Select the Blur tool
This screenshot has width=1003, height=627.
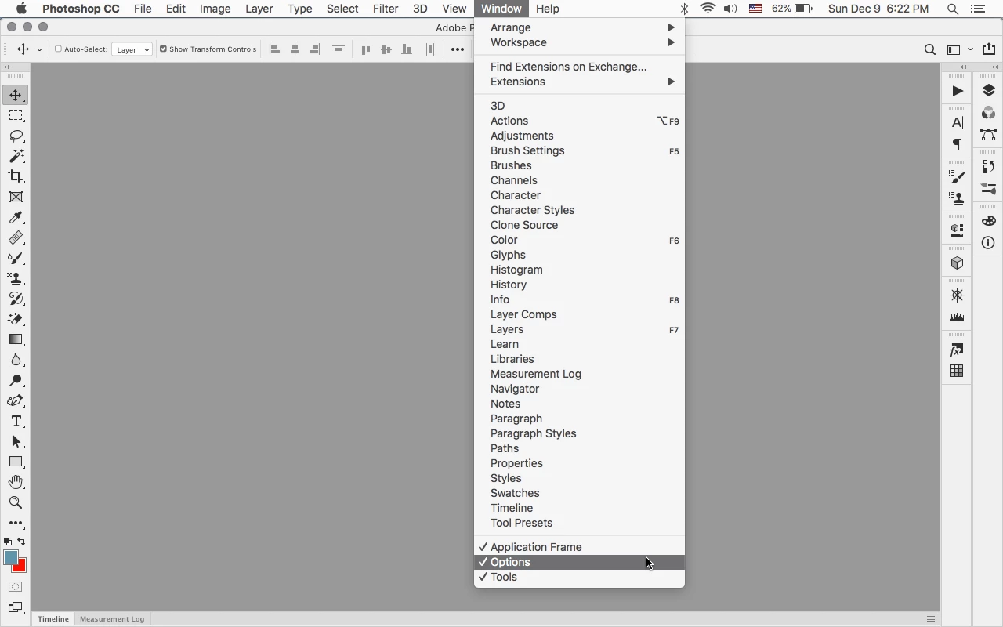pos(16,360)
